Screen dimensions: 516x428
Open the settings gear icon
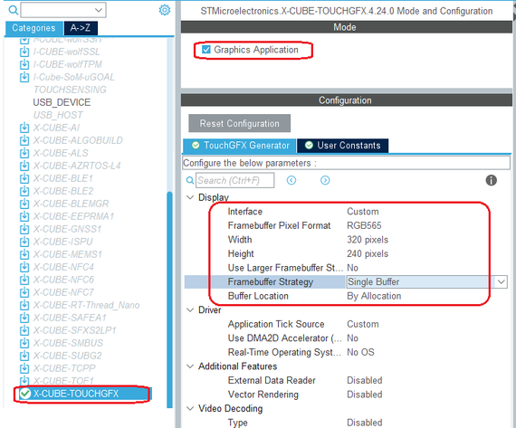pos(165,10)
